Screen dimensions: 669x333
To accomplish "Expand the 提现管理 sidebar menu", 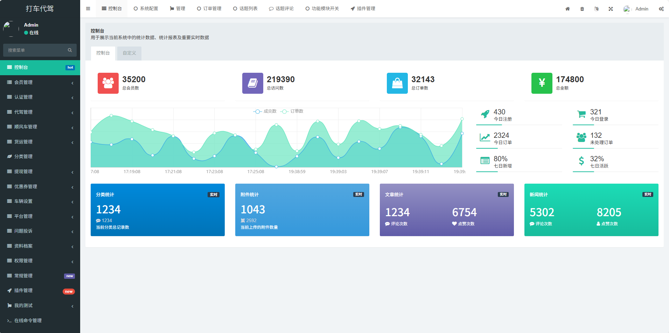I will tap(40, 171).
